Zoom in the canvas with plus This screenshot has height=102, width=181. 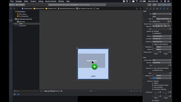tap(96, 91)
